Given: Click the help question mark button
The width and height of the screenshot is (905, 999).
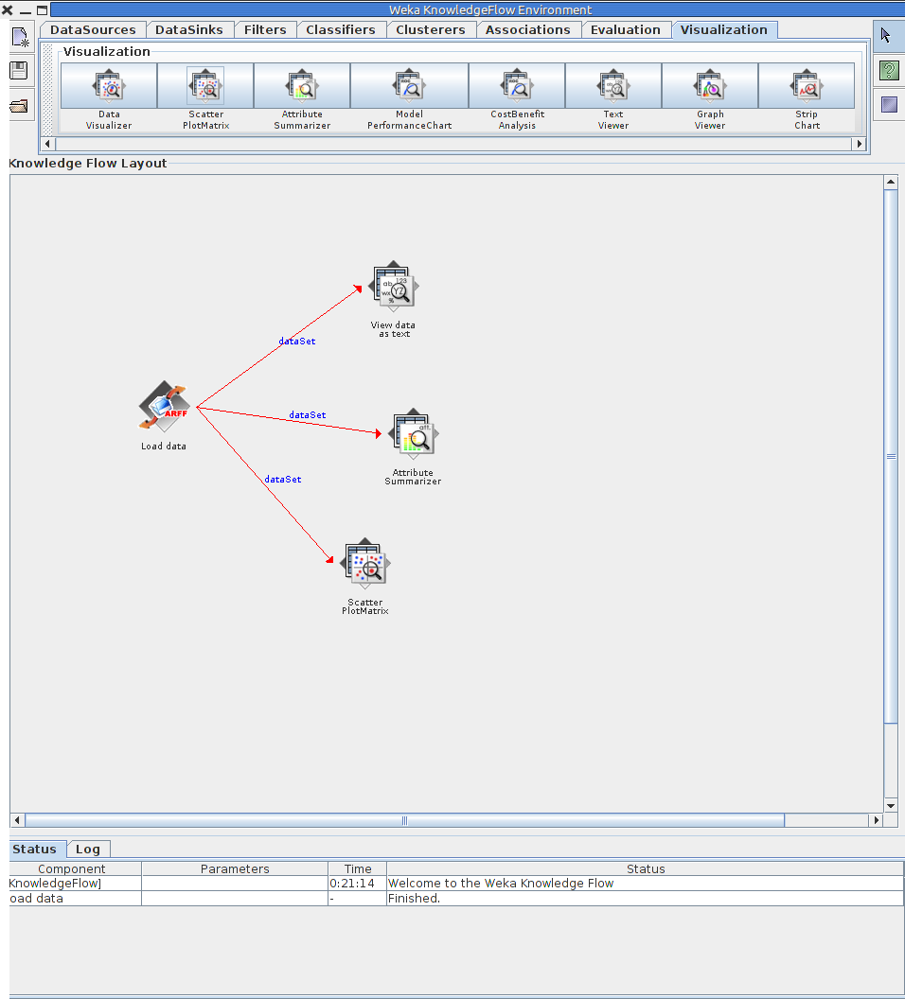Looking at the screenshot, I should point(888,71).
